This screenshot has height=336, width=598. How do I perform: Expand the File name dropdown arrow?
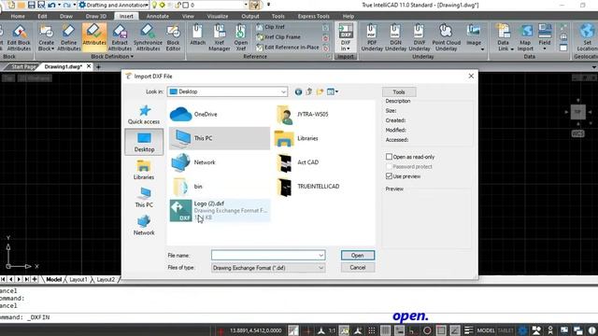(320, 255)
